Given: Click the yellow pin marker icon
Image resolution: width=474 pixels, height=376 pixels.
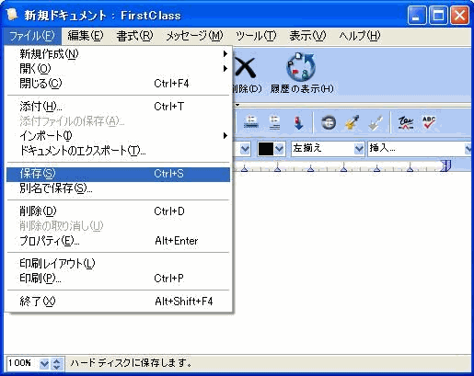Looking at the screenshot, I should pyautogui.click(x=353, y=122).
